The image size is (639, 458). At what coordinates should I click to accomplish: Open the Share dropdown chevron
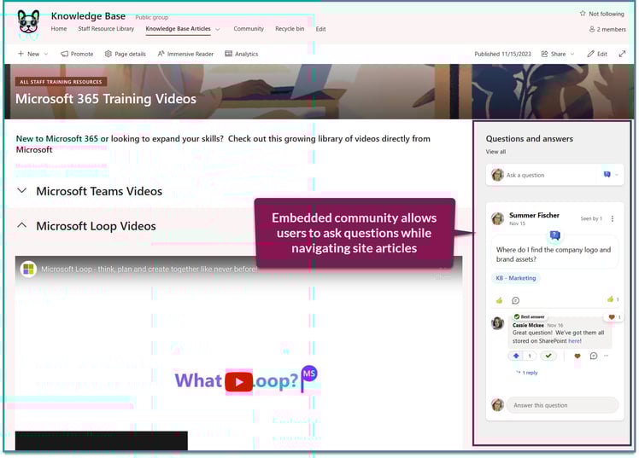tap(572, 54)
